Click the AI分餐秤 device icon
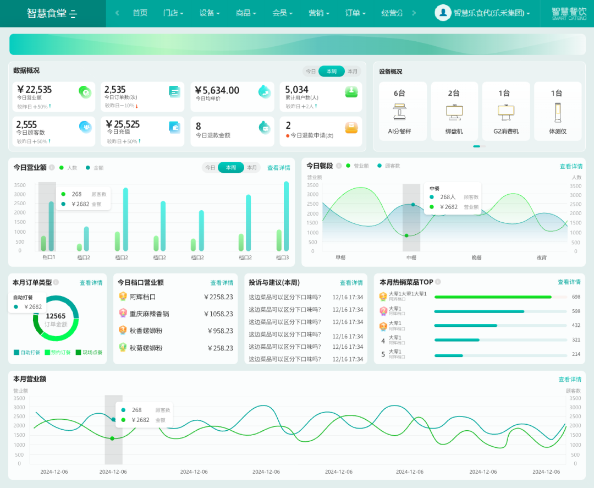The width and height of the screenshot is (594, 488). coord(399,112)
